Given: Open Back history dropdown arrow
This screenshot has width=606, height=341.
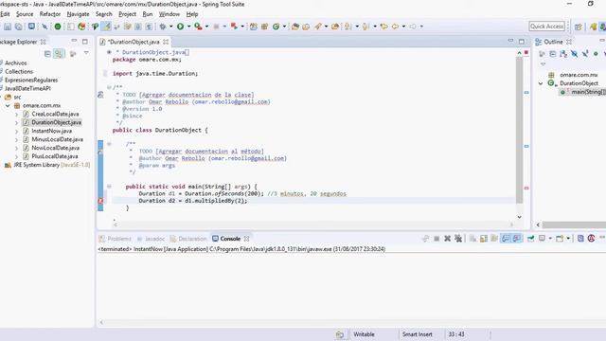Looking at the screenshot, I should point(403,27).
